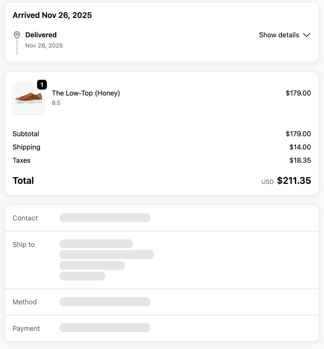Click the quantity badge showing 1
The width and height of the screenshot is (324, 349).
point(42,85)
